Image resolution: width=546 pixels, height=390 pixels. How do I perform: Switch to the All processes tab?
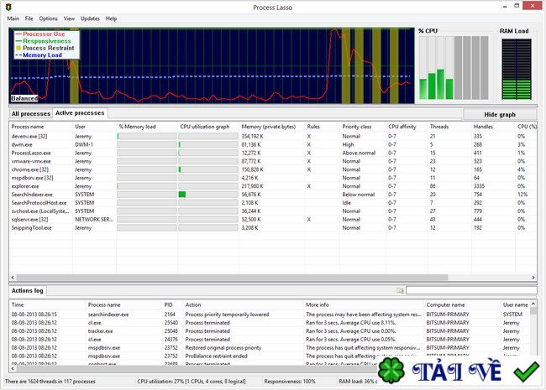30,113
